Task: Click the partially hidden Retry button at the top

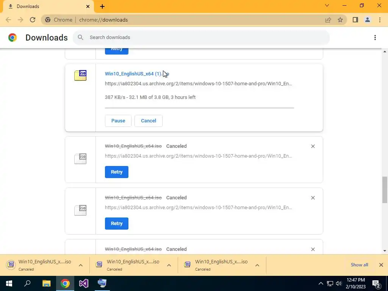Action: (x=117, y=51)
